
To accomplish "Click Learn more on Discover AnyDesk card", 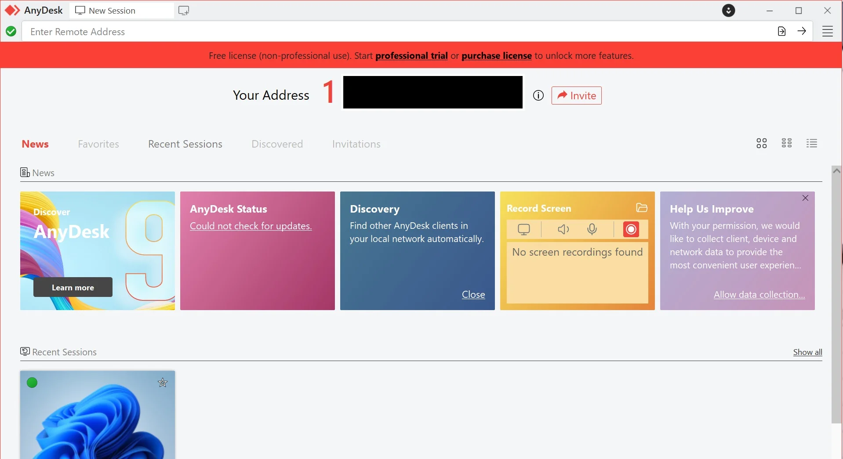I will pos(73,287).
